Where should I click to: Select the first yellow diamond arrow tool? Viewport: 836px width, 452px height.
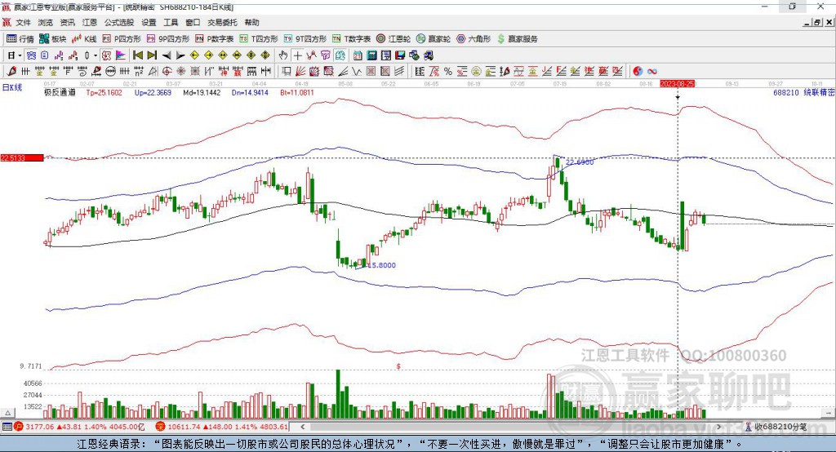coord(194,55)
